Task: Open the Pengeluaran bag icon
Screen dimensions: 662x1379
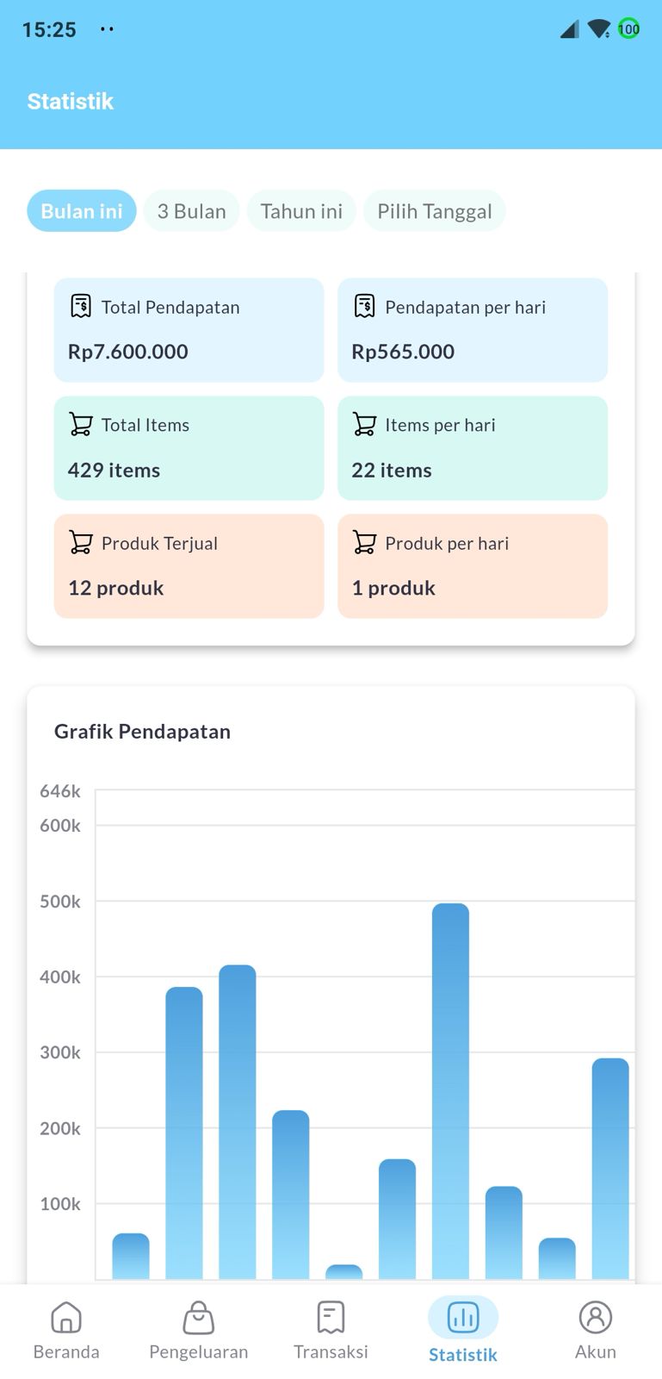Action: point(198,1318)
